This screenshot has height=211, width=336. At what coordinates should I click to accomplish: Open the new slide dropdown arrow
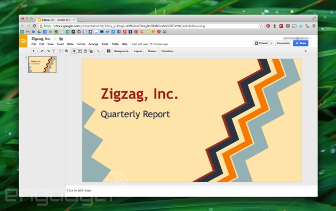(38, 51)
